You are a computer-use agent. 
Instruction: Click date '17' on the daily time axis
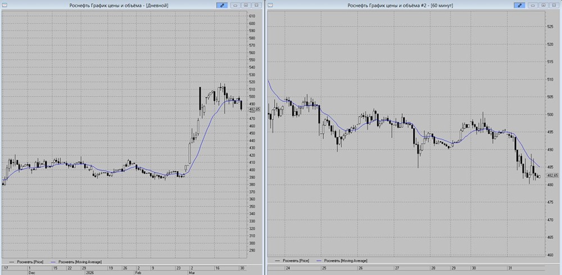6,268
